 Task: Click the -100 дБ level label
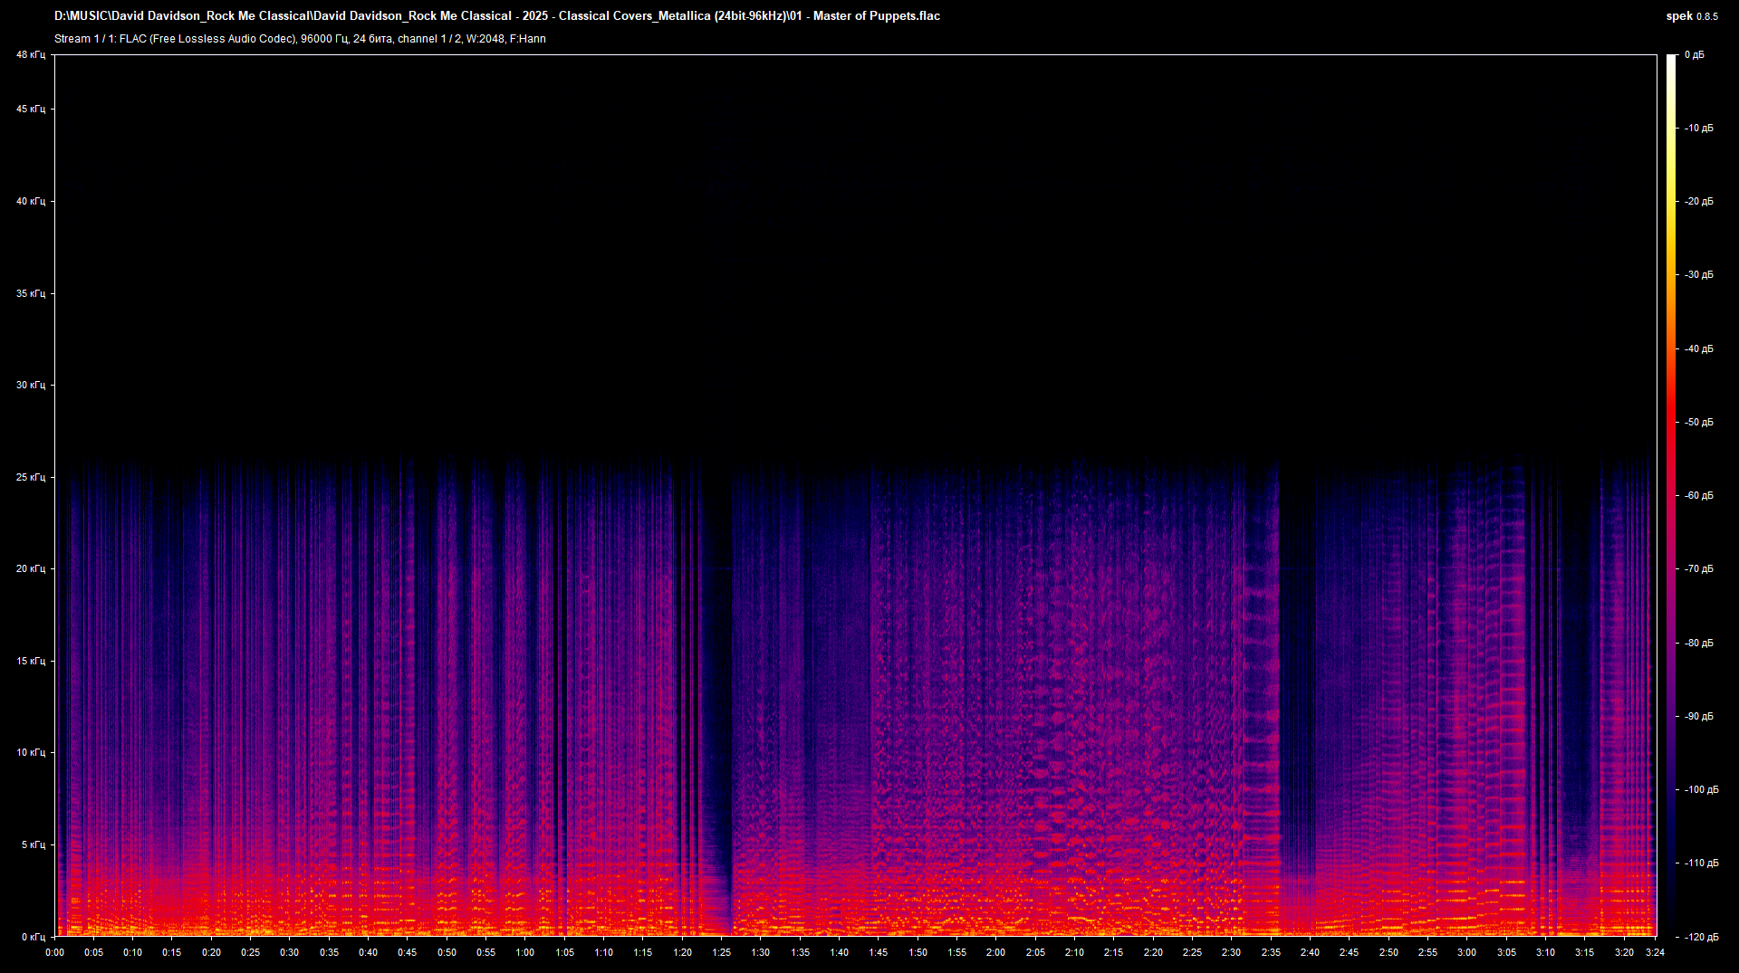(1702, 790)
